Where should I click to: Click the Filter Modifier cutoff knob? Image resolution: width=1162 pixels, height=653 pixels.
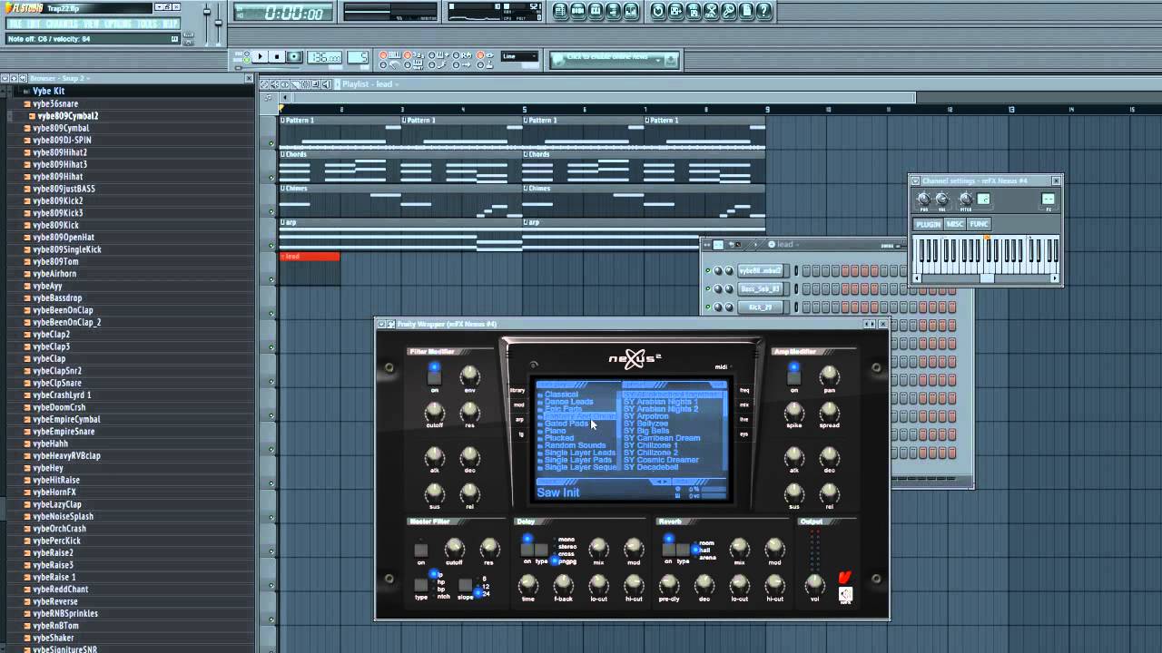pyautogui.click(x=434, y=413)
